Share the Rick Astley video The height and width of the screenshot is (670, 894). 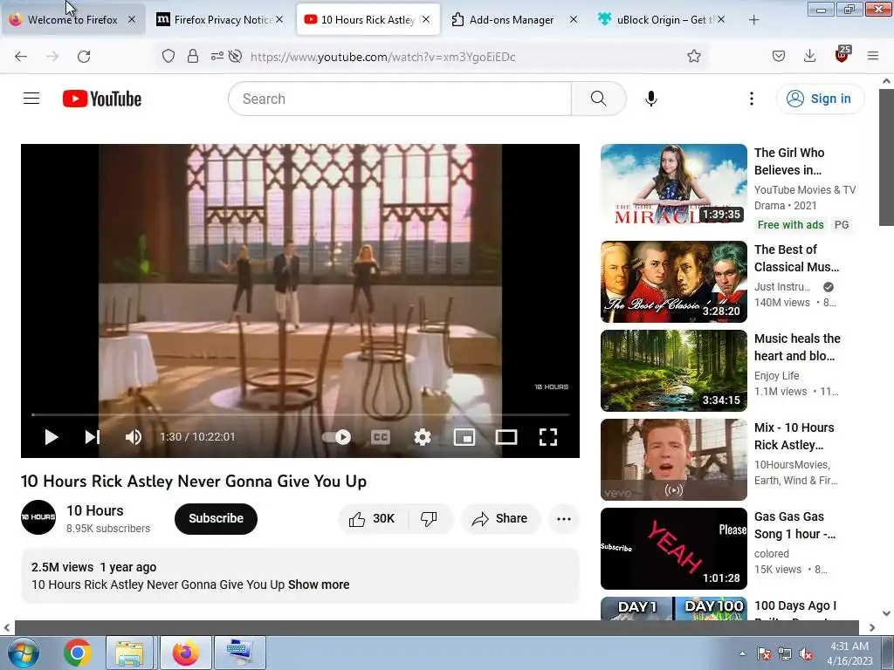[500, 518]
